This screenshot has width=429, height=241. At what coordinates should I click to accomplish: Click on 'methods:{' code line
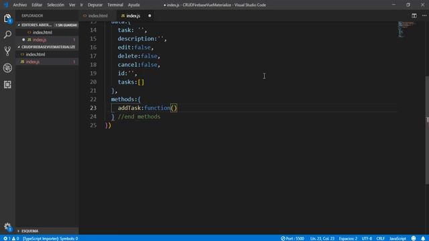click(125, 99)
